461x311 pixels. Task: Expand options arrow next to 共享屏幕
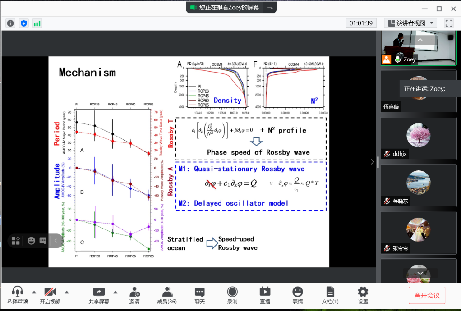(115, 292)
